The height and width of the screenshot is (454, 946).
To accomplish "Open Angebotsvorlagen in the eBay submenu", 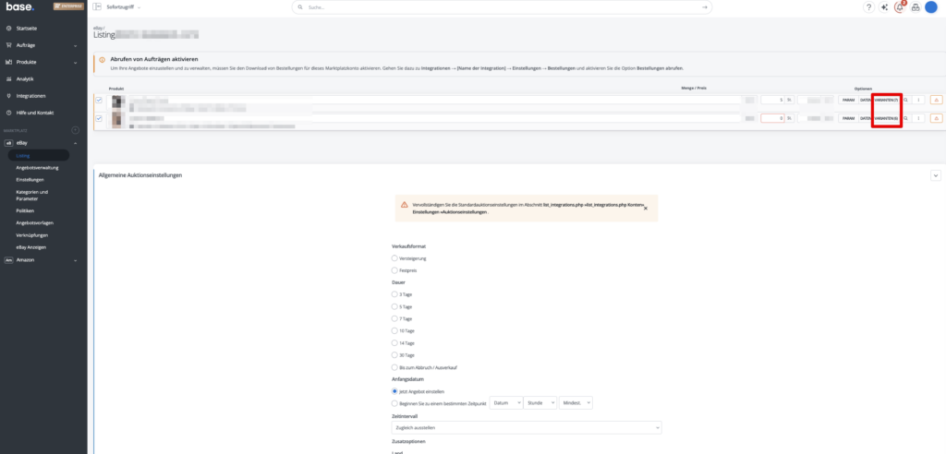I will point(34,223).
